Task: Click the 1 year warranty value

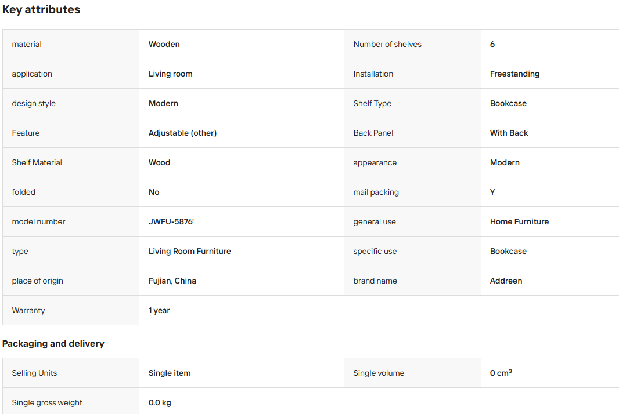Action: [x=159, y=310]
